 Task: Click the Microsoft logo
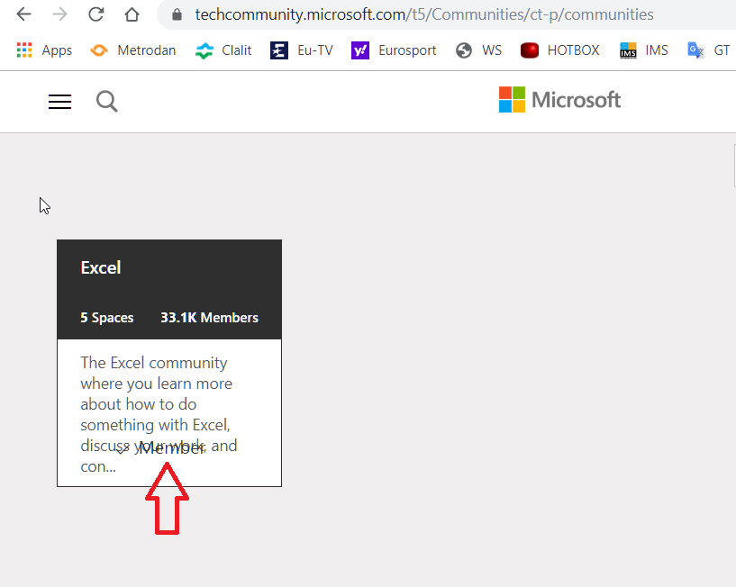559,99
